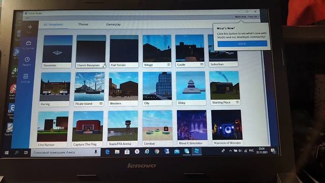Select the Line Runner template

53,129
